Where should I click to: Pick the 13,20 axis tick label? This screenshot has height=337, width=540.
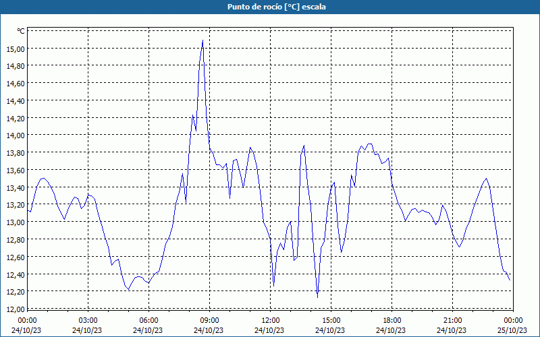click(x=16, y=205)
